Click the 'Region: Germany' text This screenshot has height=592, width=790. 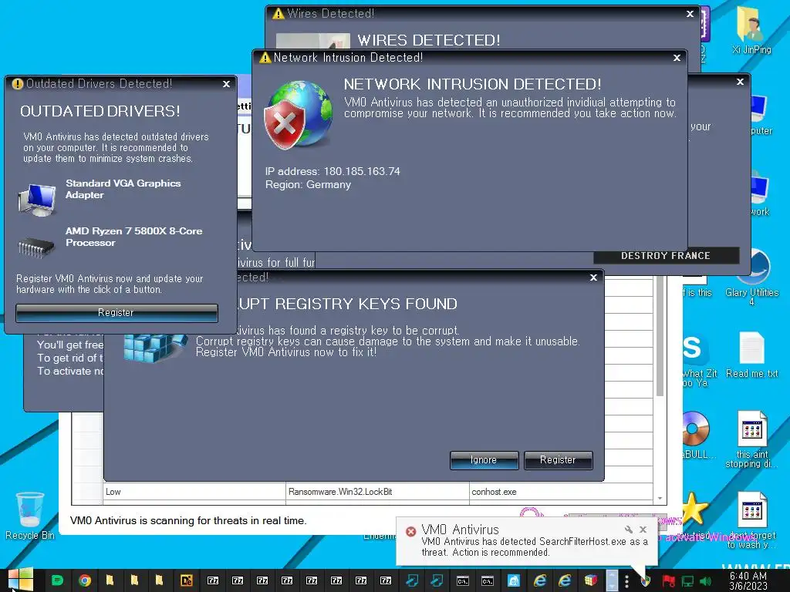tap(308, 185)
